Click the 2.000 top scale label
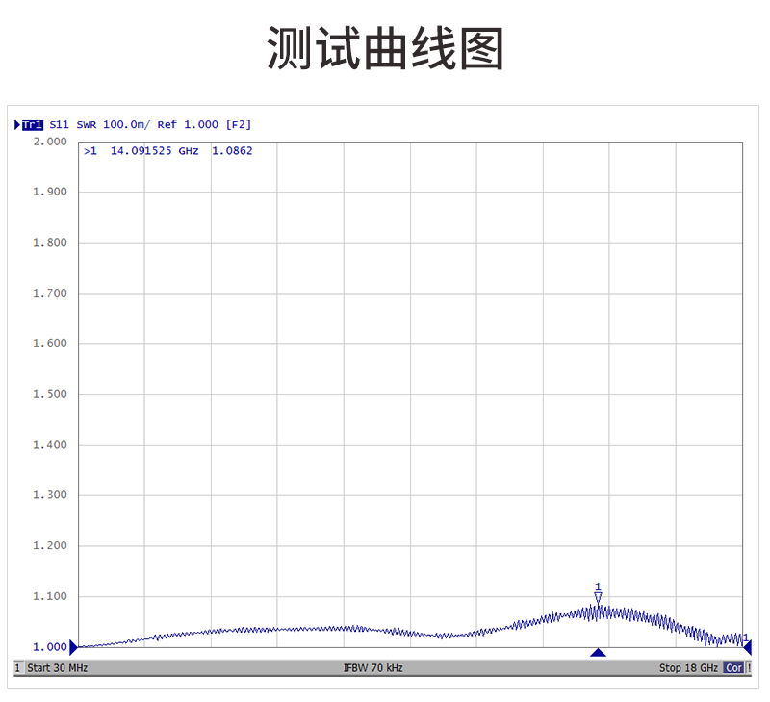Viewport: 770px width, 702px height. pyautogui.click(x=49, y=142)
